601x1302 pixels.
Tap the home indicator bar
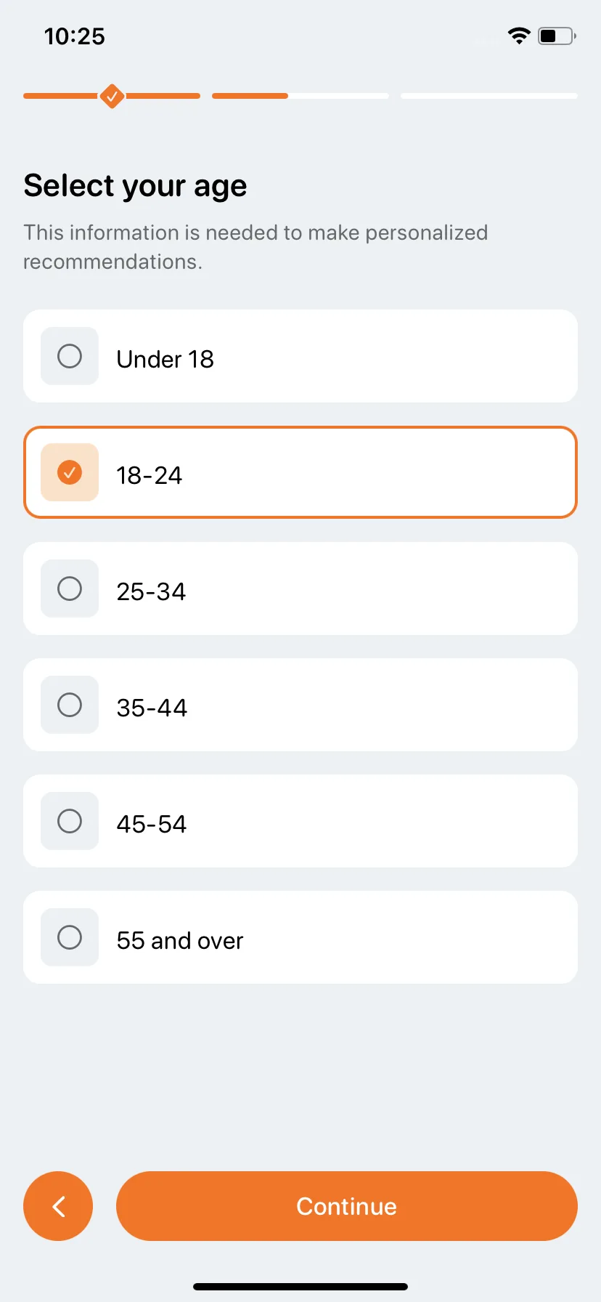click(x=300, y=1287)
